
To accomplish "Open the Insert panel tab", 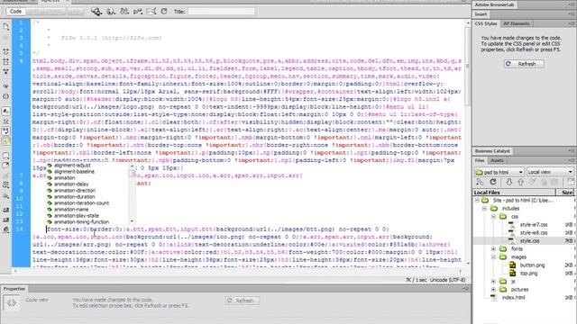I will pos(481,14).
